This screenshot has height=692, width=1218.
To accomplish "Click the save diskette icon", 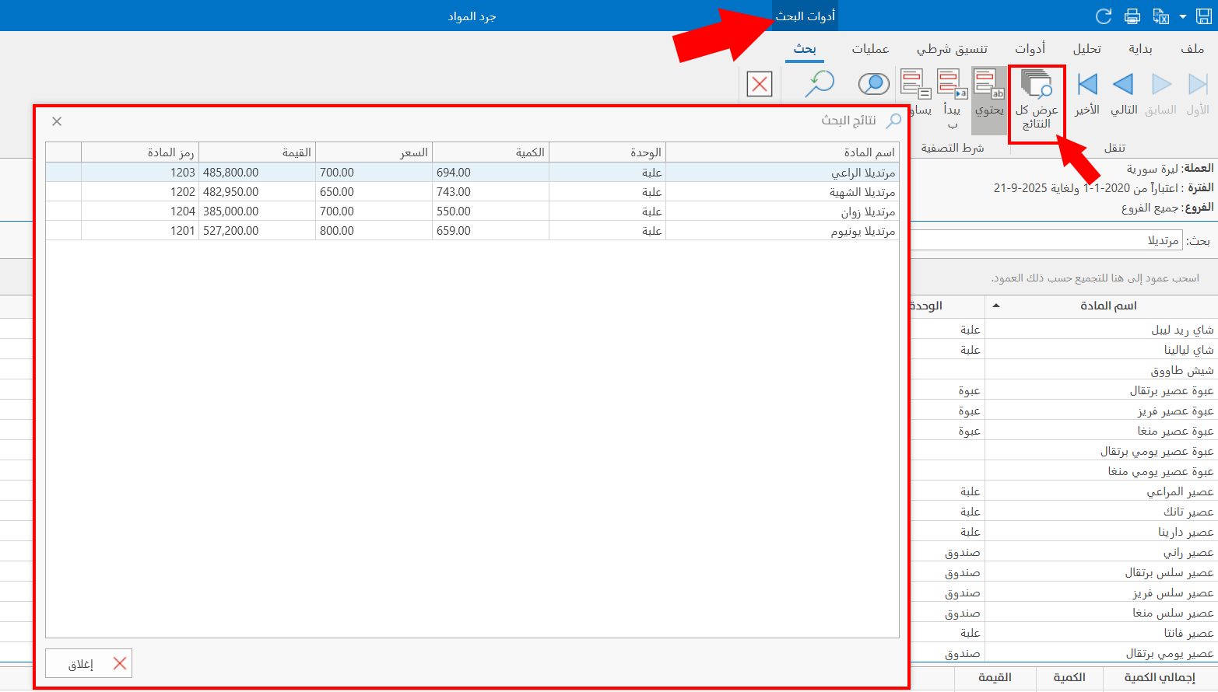I will (1204, 16).
